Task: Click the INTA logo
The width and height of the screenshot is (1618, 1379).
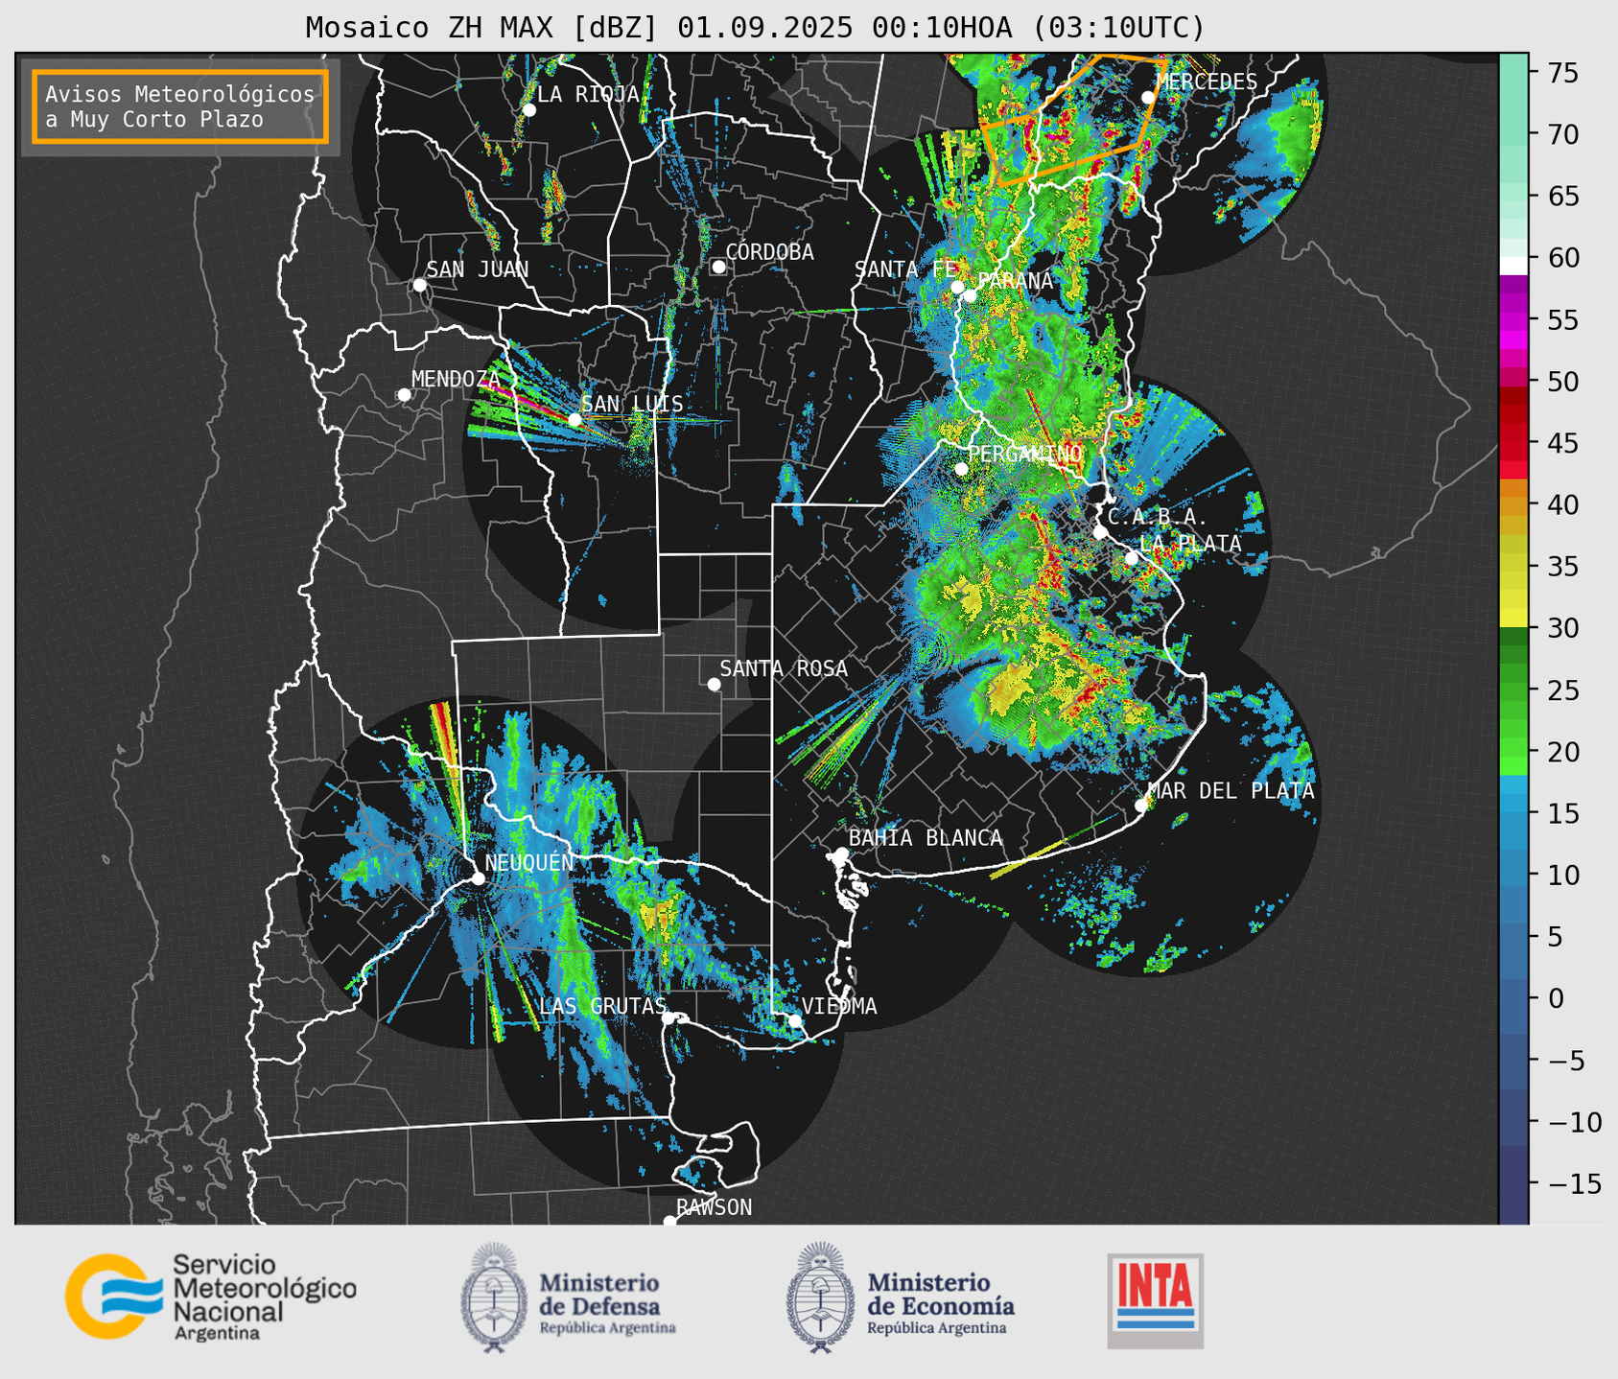Action: point(1156,1300)
